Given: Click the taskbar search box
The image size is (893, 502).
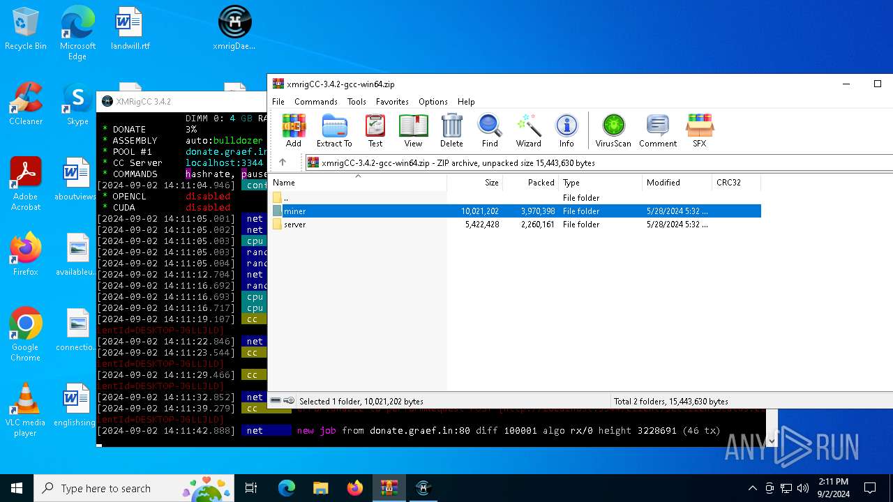Looking at the screenshot, I should tap(133, 488).
